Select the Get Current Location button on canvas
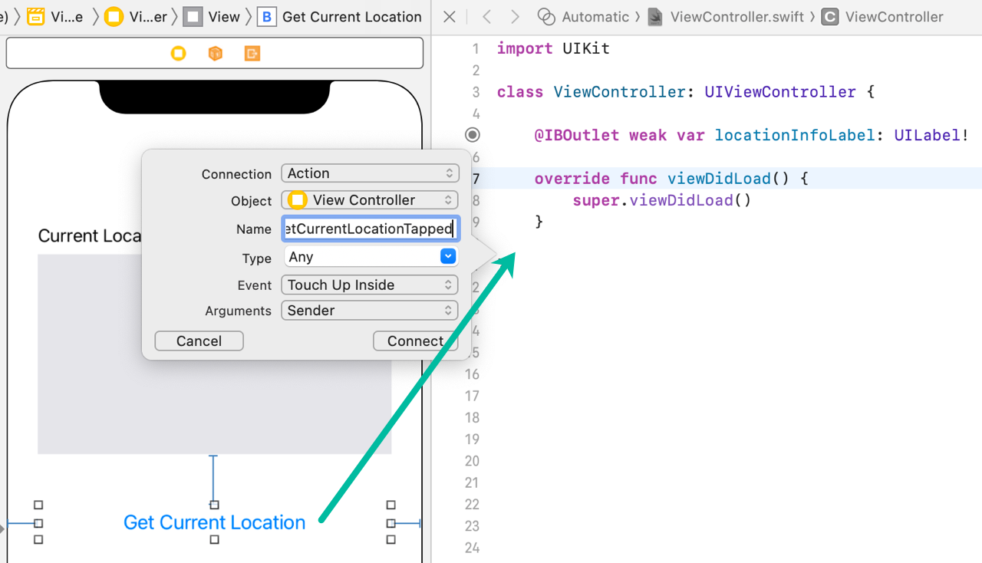The width and height of the screenshot is (982, 563). coord(214,522)
